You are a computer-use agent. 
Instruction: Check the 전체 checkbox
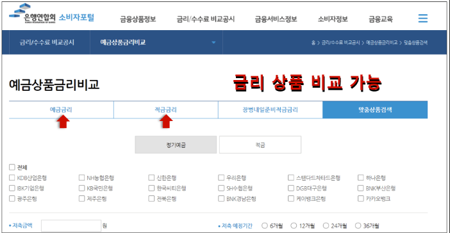click(12, 167)
